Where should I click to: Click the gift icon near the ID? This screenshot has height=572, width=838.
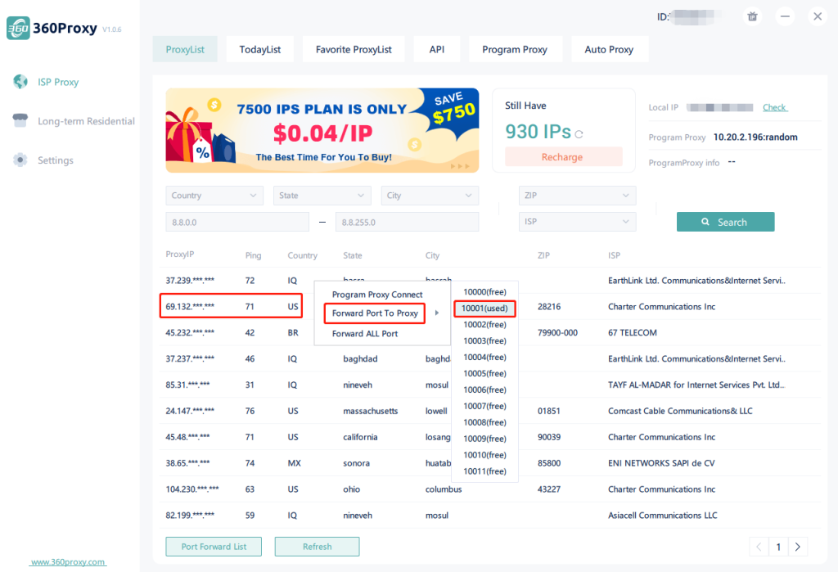coord(753,16)
